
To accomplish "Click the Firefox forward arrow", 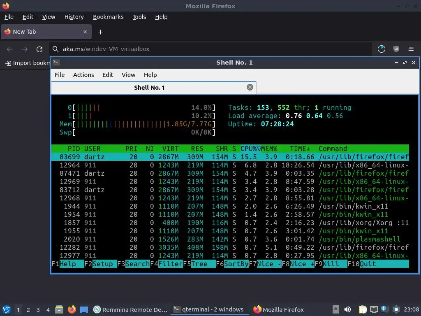I will [25, 49].
